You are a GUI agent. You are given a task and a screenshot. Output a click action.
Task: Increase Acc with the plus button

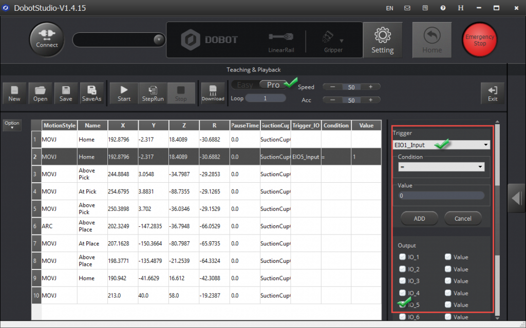tap(371, 100)
